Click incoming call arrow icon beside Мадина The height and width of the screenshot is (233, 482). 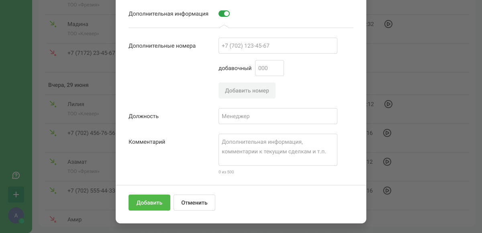(x=53, y=24)
